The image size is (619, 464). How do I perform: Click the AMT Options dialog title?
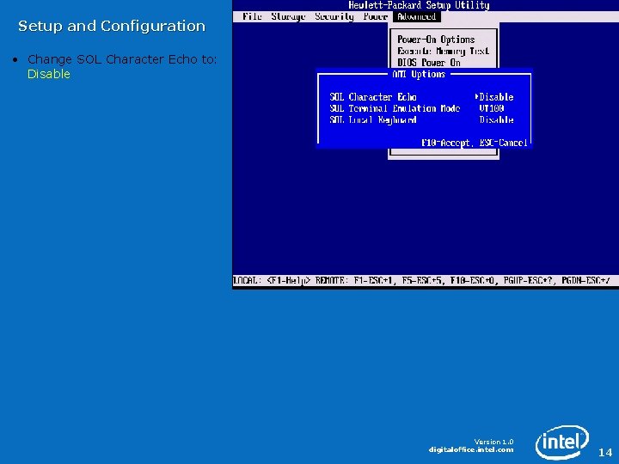point(419,74)
